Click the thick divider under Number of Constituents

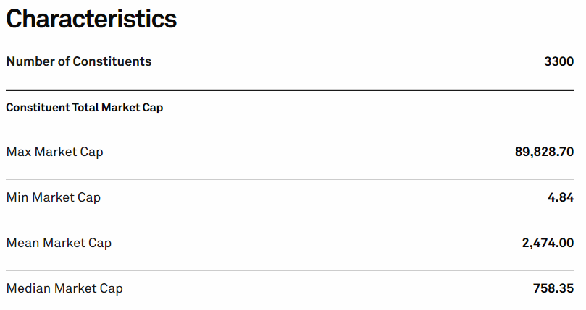(290, 90)
